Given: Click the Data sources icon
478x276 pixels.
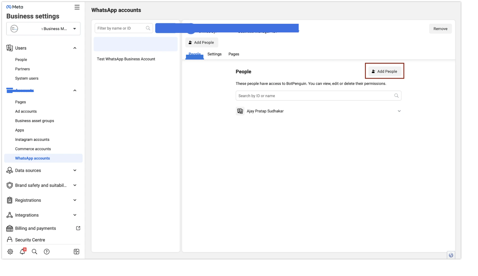Looking at the screenshot, I should tap(9, 170).
